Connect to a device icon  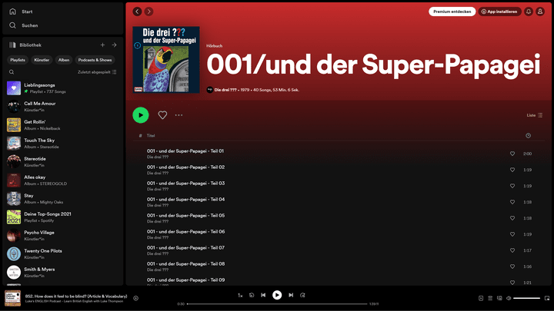pos(499,298)
